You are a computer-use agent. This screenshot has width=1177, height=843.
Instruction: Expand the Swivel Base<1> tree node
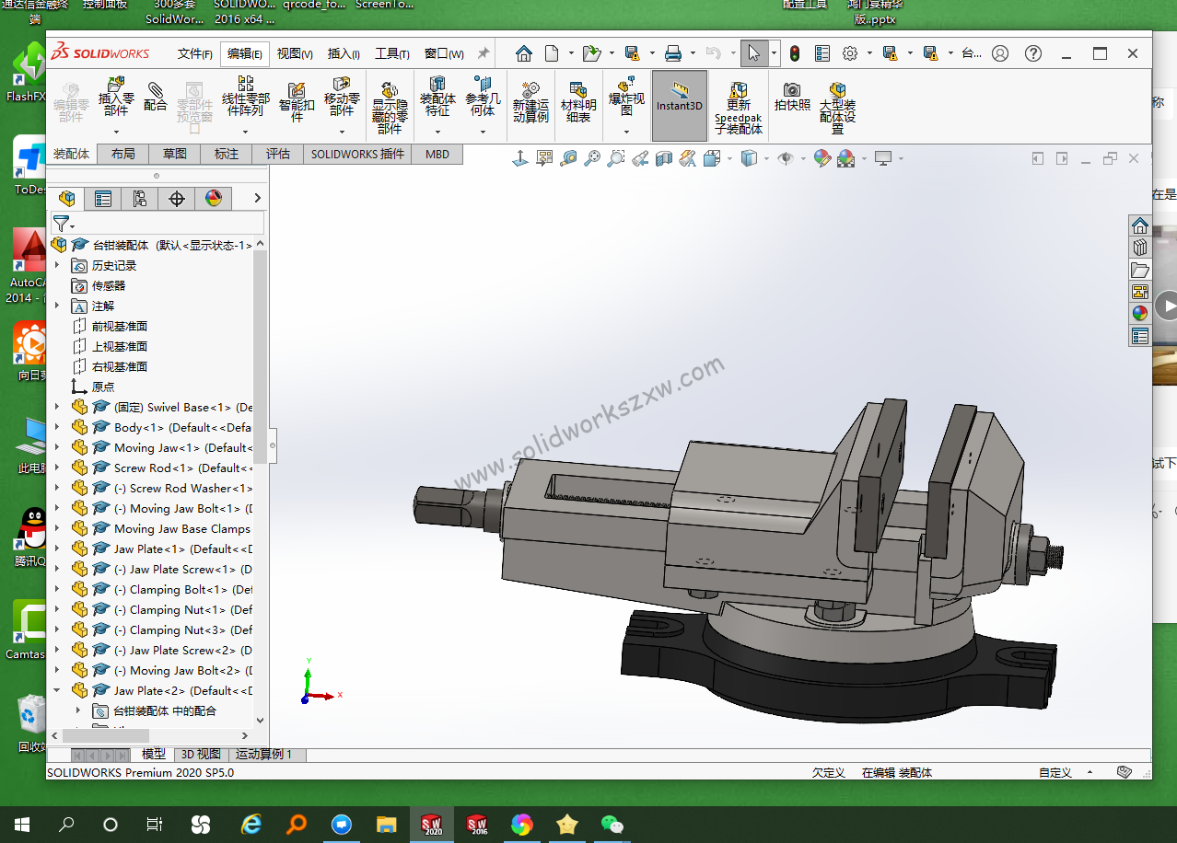[x=57, y=407]
